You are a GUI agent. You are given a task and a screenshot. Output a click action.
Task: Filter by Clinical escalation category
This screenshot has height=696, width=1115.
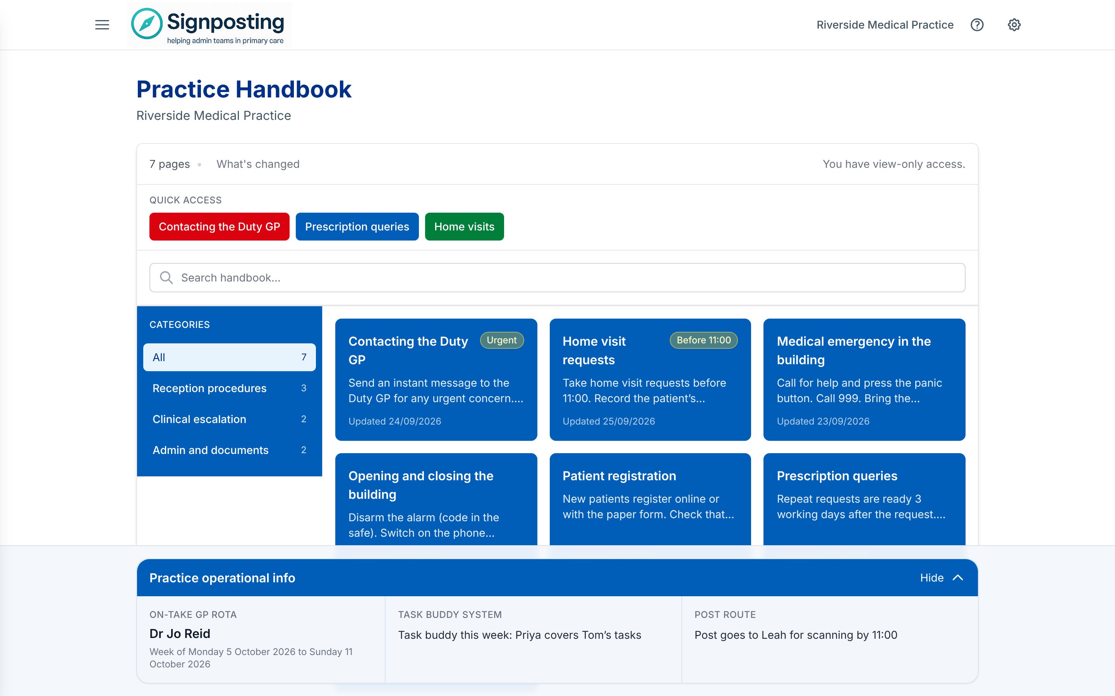230,419
